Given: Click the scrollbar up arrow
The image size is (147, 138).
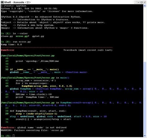Looking at the screenshot, I should click(x=145, y=6).
